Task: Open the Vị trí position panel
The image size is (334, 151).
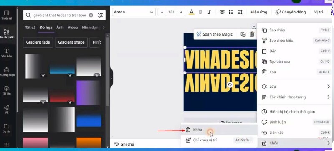Action: pyautogui.click(x=319, y=12)
